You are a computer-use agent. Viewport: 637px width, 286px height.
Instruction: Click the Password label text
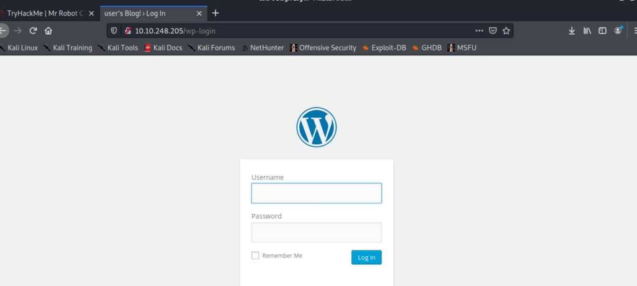[x=266, y=216]
